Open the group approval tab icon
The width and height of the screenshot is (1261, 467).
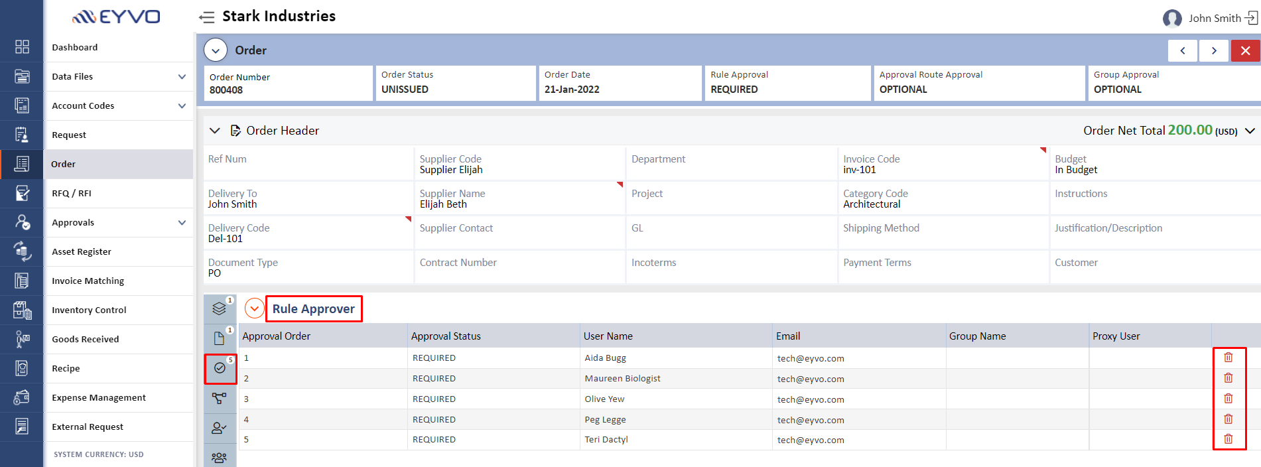[220, 457]
